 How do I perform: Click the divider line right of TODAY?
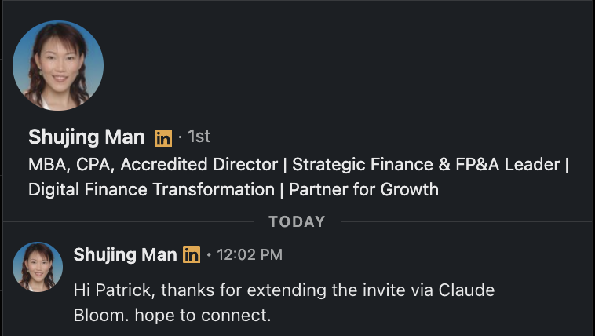click(467, 221)
